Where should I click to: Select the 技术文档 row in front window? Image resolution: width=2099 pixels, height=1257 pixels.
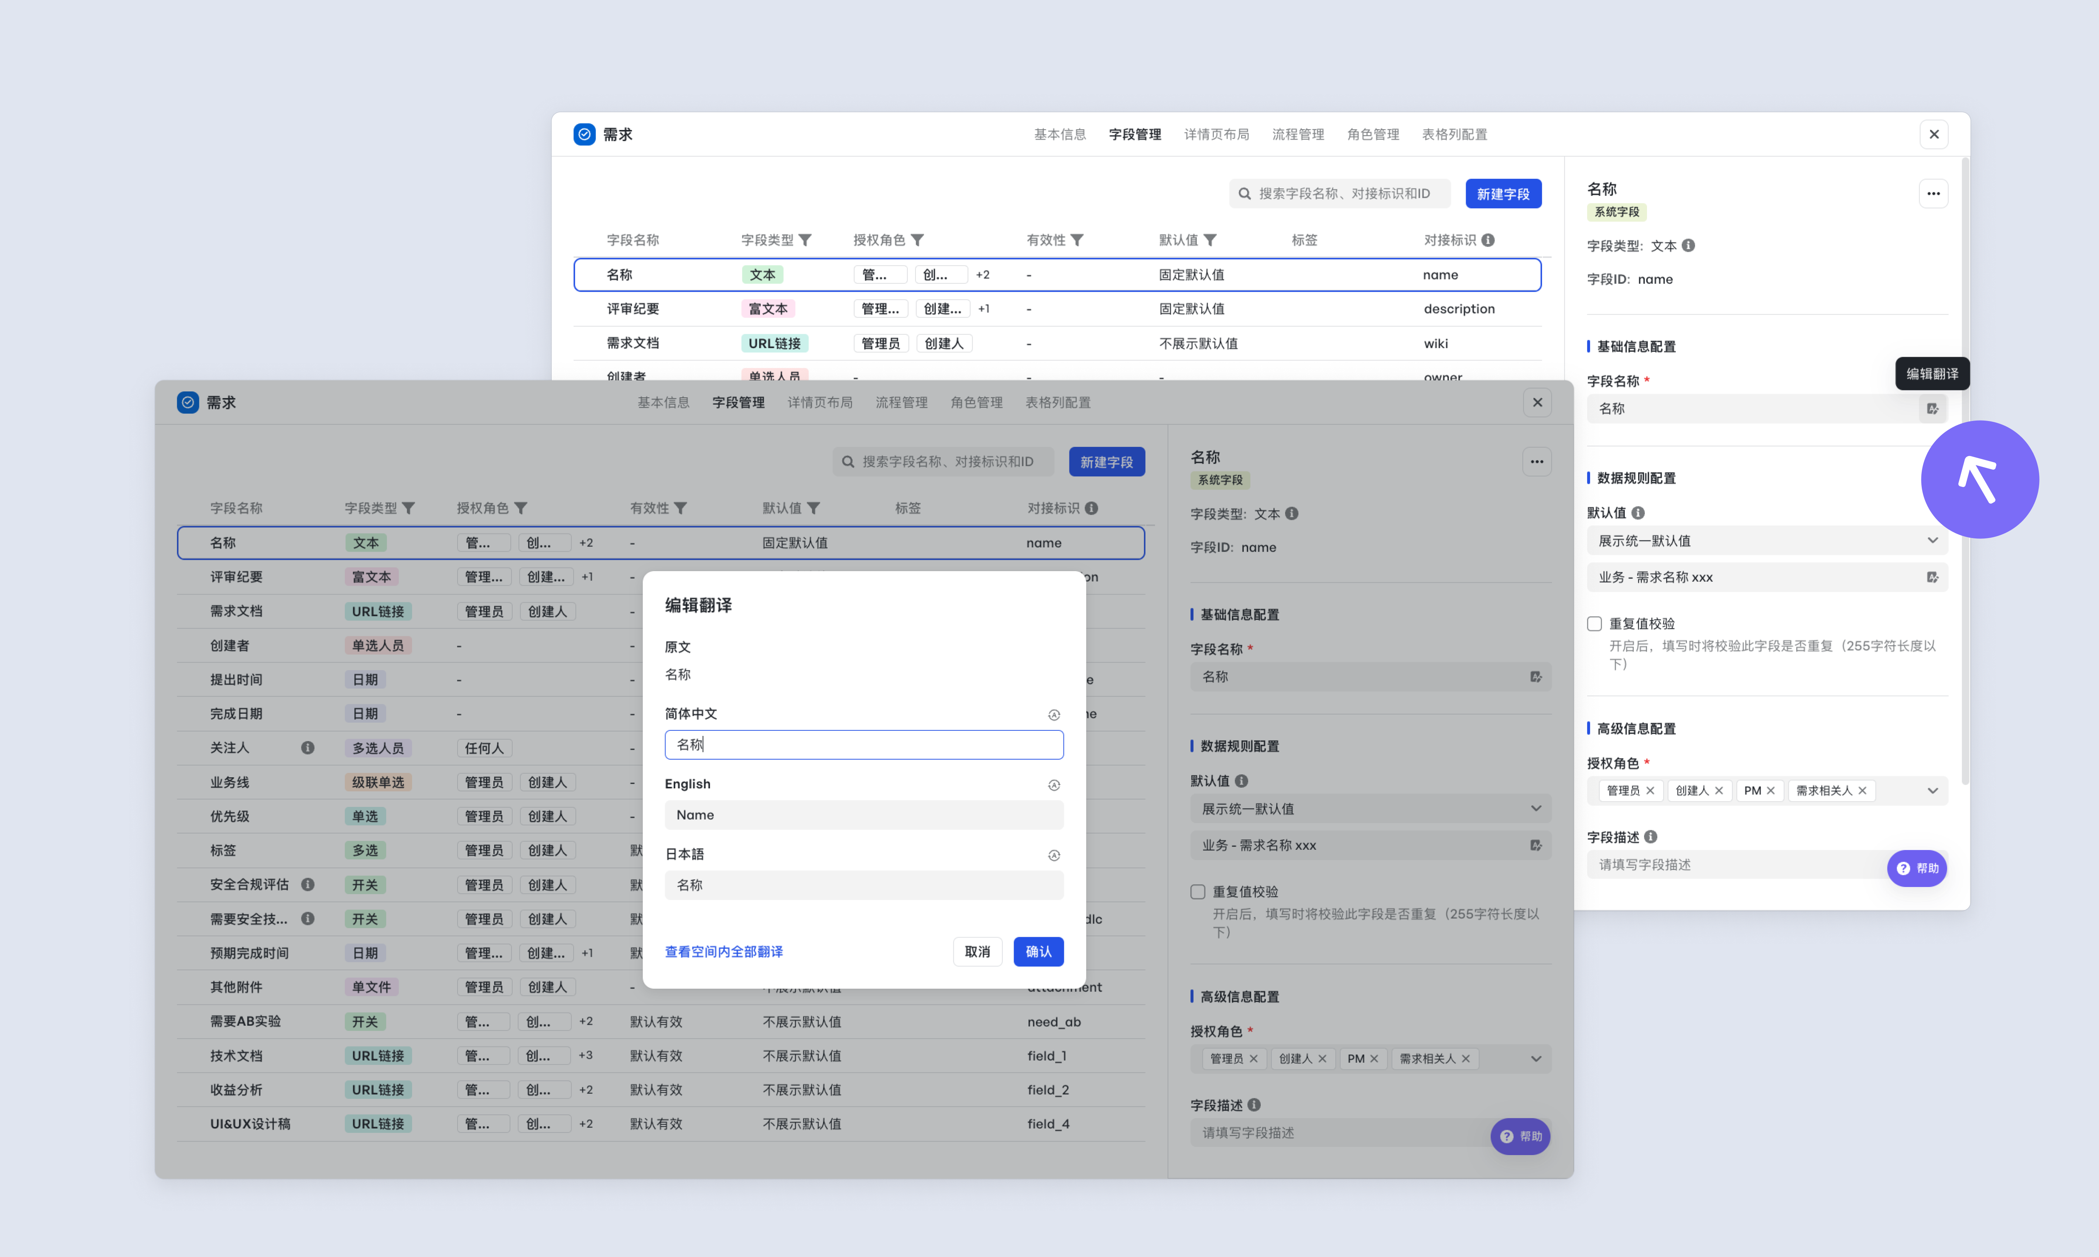661,1056
